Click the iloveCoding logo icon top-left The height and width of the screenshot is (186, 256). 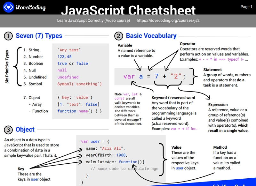tap(9, 7)
